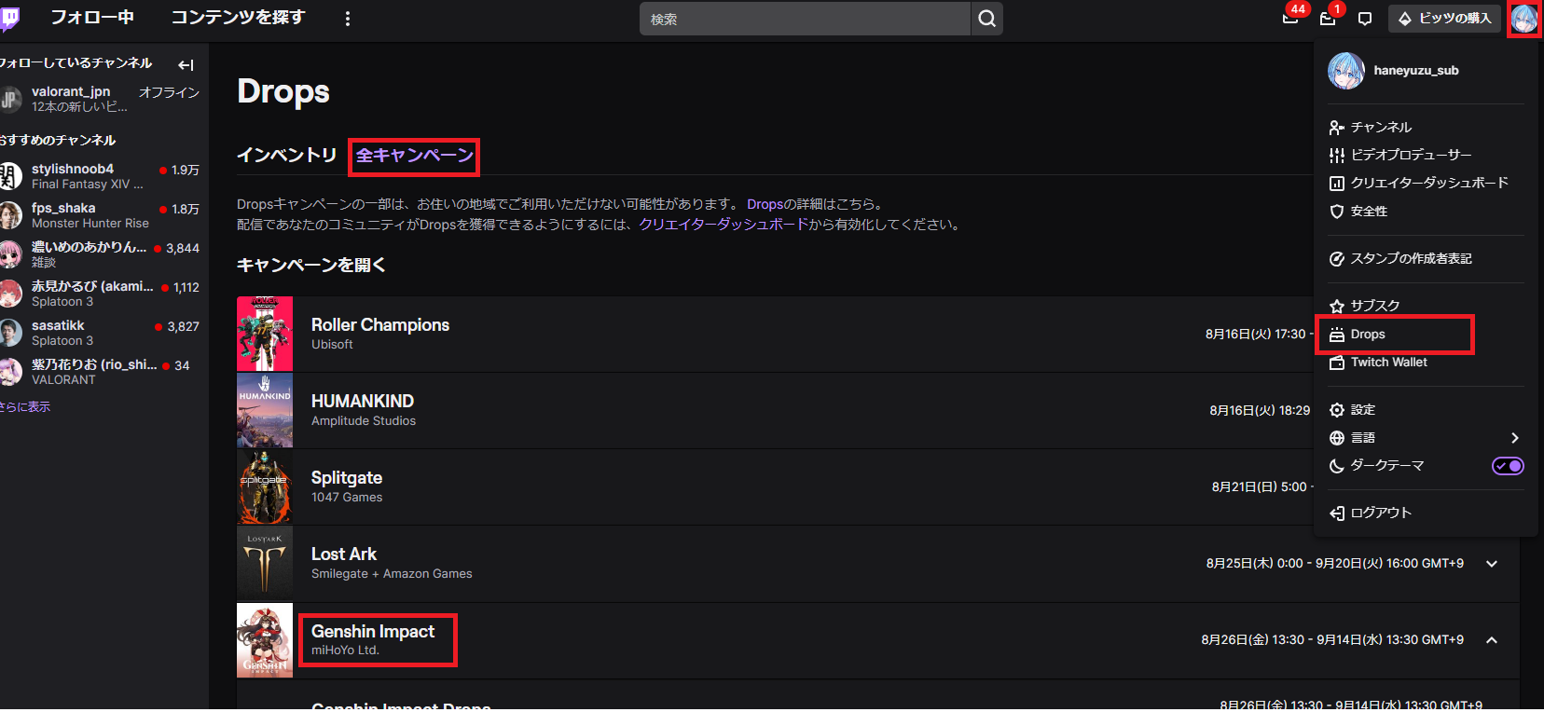Click the 安全性 shield icon
This screenshot has width=1544, height=712.
click(x=1336, y=212)
